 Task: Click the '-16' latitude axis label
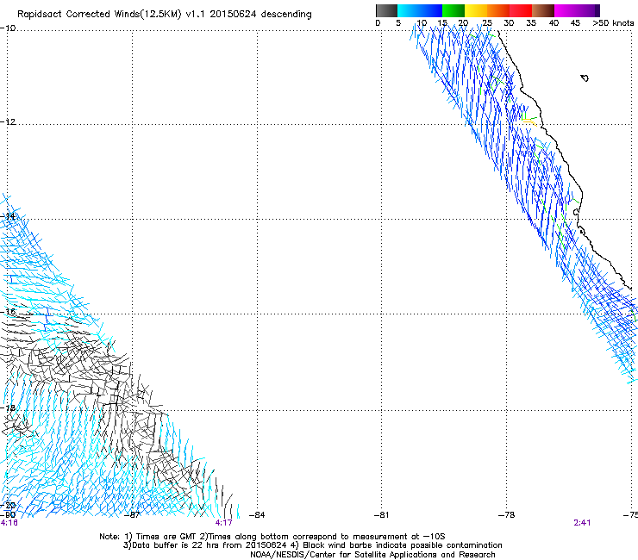8,312
